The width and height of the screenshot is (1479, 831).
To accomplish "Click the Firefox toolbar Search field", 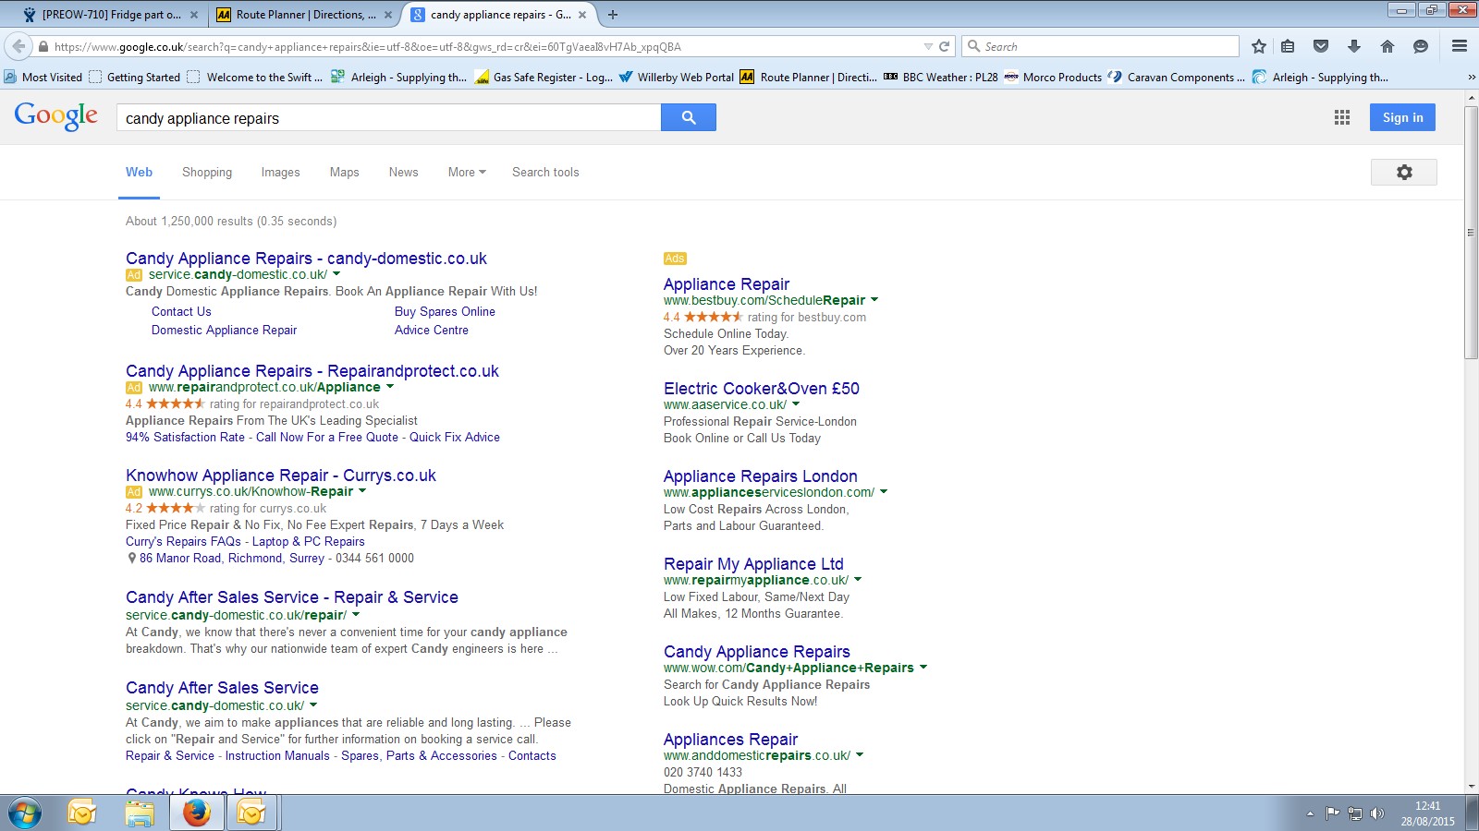I will [x=1100, y=46].
